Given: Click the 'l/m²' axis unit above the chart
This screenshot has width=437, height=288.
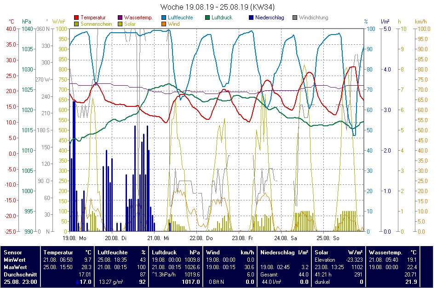Looking at the screenshot, I should coord(385,22).
